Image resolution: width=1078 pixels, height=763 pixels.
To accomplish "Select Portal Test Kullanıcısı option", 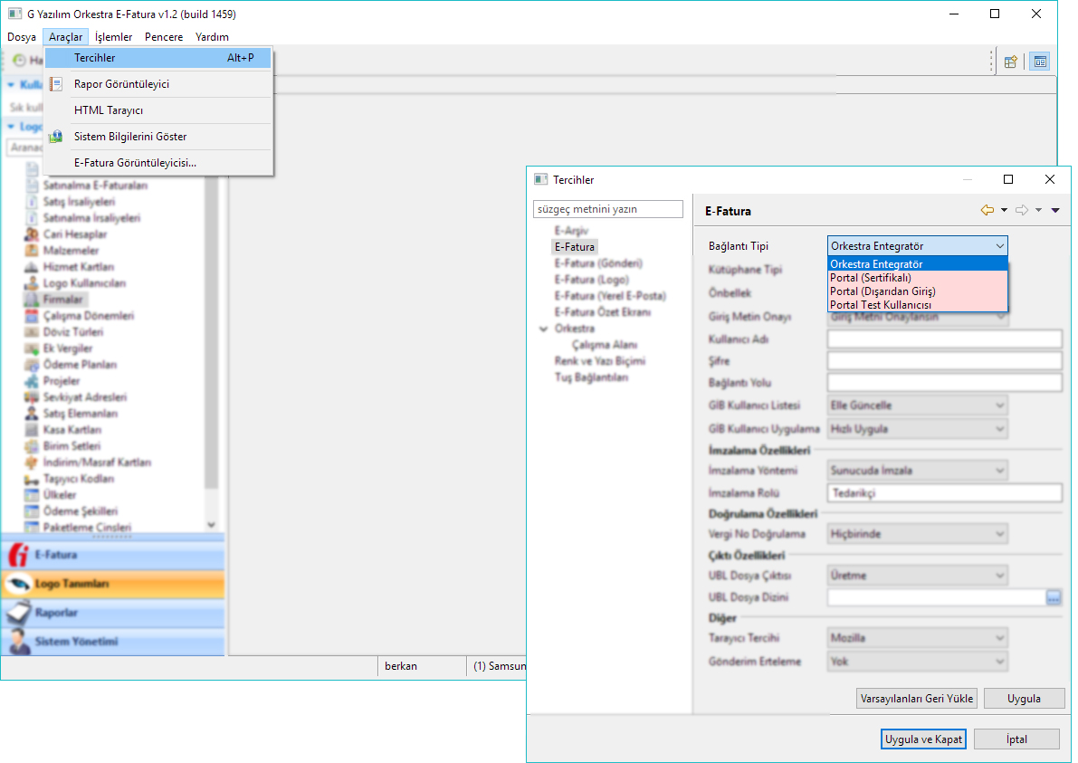I will click(918, 305).
